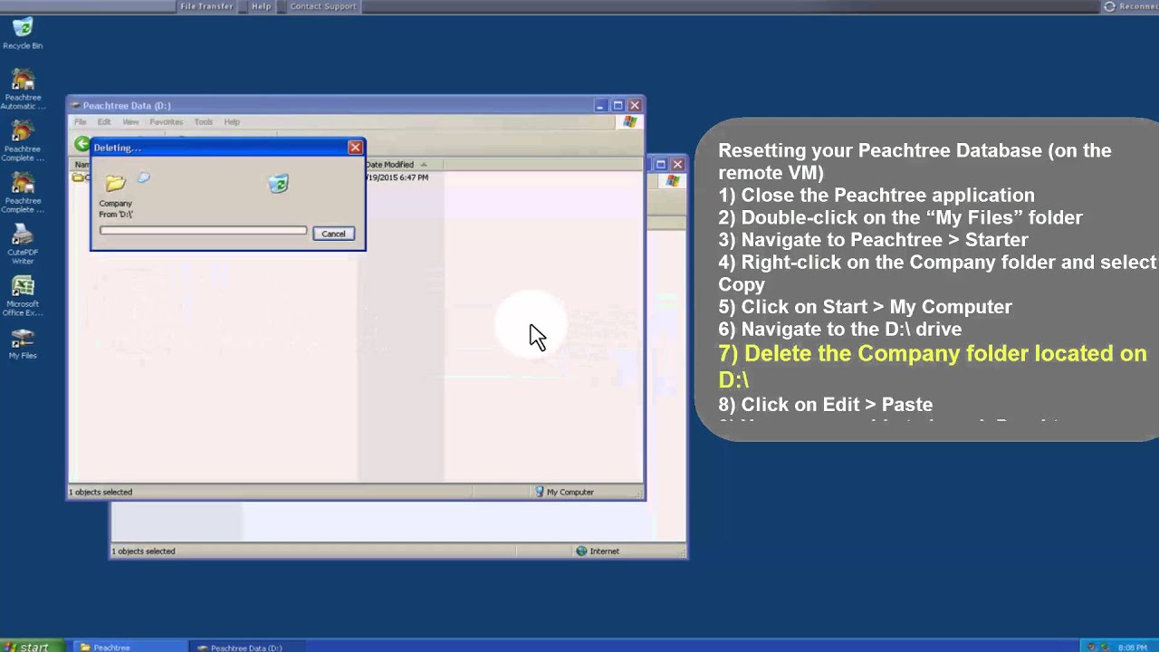Close the Deleting dialog

(355, 148)
